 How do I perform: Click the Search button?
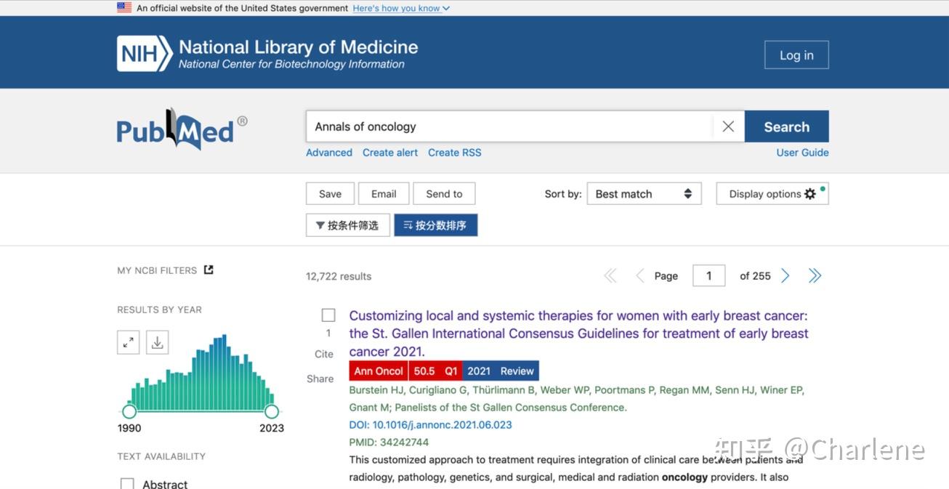[786, 126]
